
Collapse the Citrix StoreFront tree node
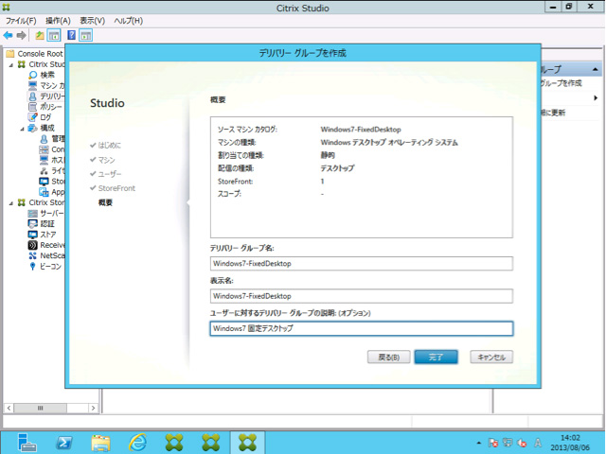point(11,203)
